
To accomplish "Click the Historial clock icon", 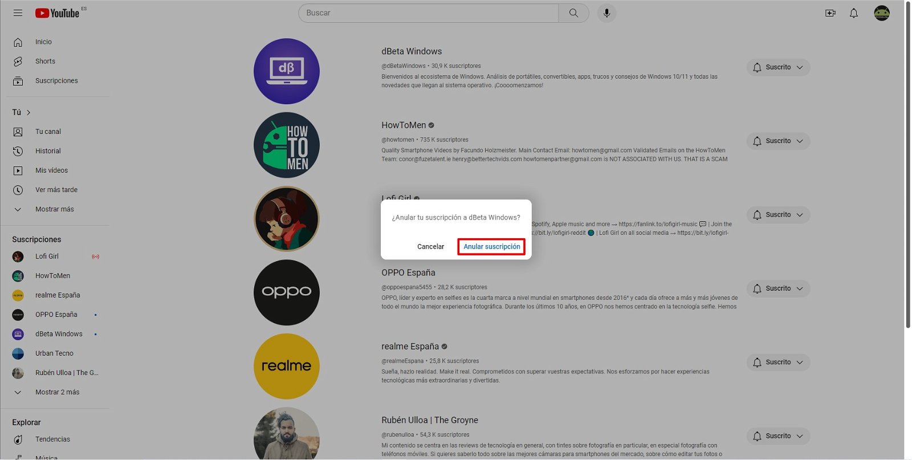I will (x=18, y=151).
